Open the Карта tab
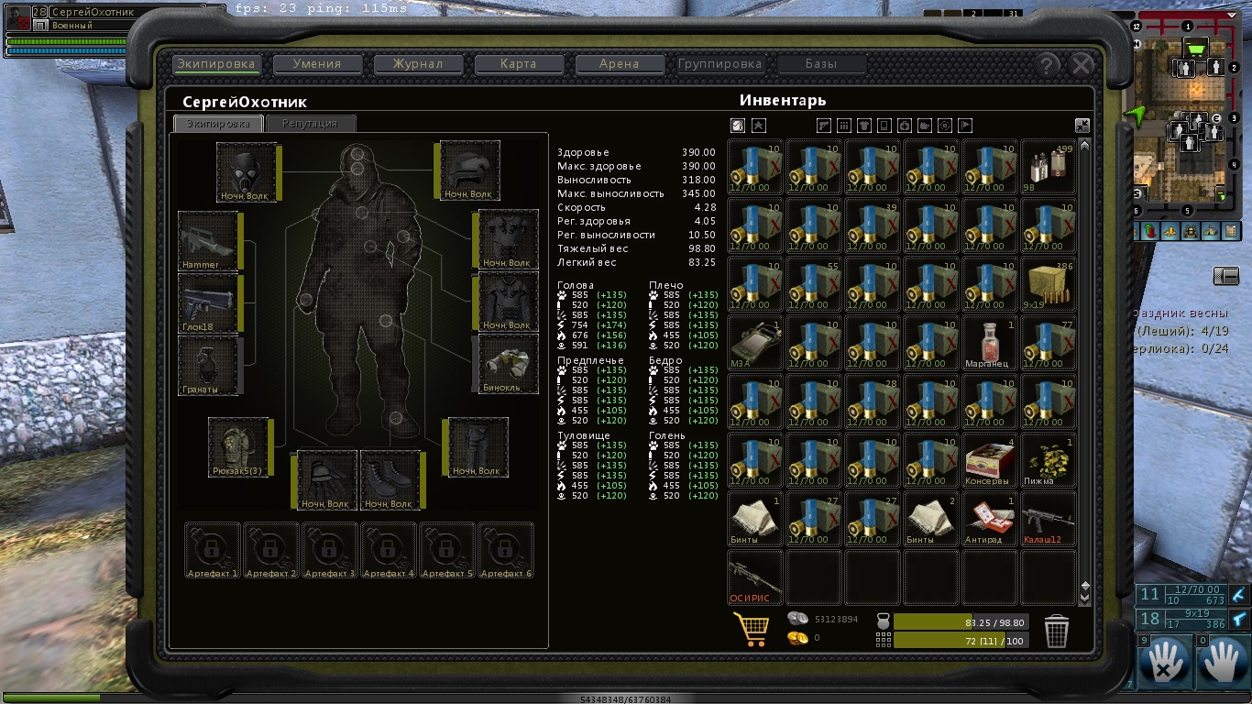The height and width of the screenshot is (704, 1252). 519,64
